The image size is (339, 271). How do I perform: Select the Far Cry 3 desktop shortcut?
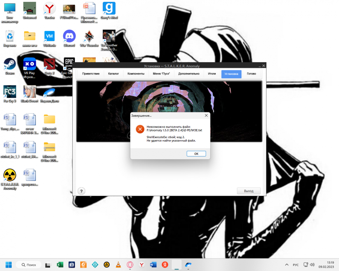point(10,94)
